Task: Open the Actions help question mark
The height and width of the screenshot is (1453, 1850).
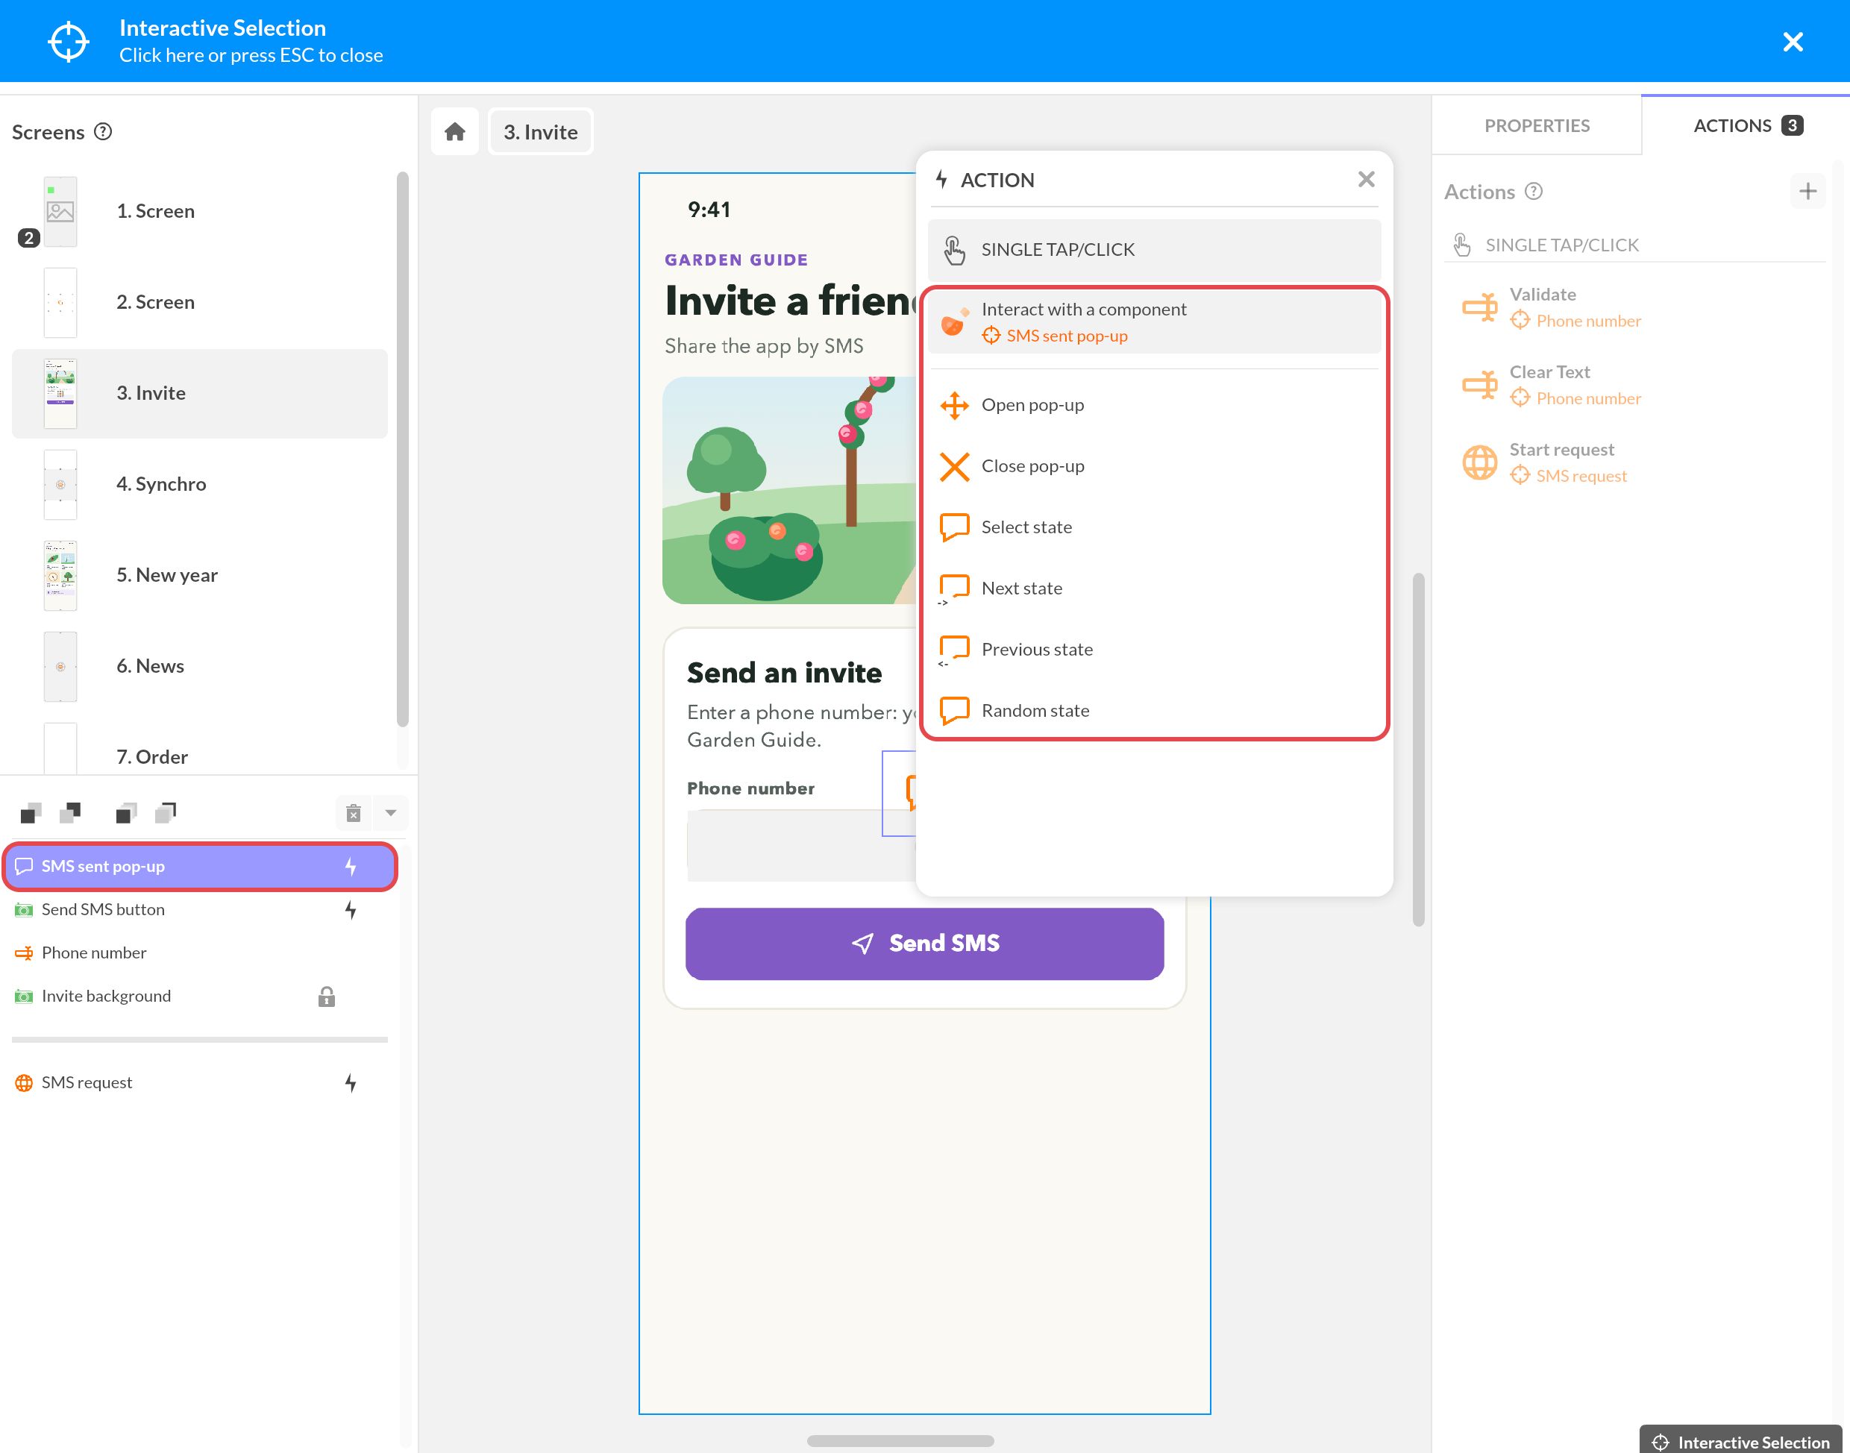Action: click(x=1534, y=192)
